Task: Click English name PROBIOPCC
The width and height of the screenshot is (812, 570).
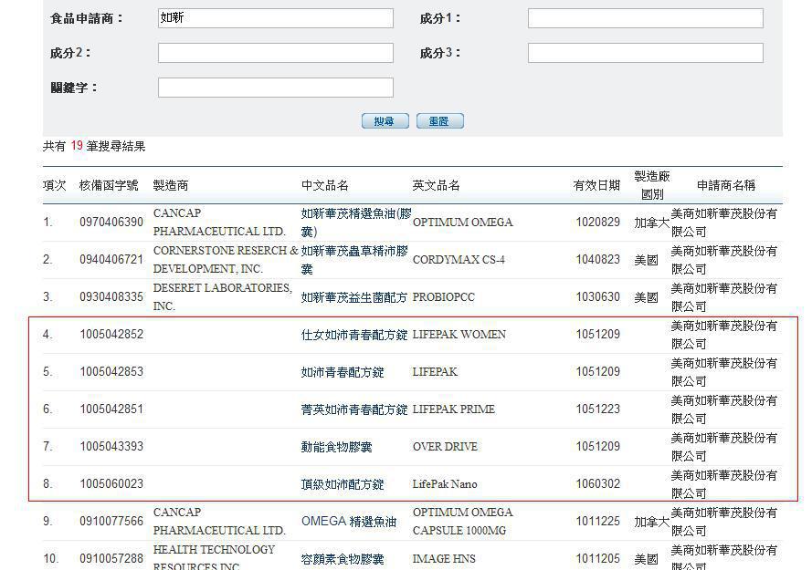Action: tap(443, 297)
